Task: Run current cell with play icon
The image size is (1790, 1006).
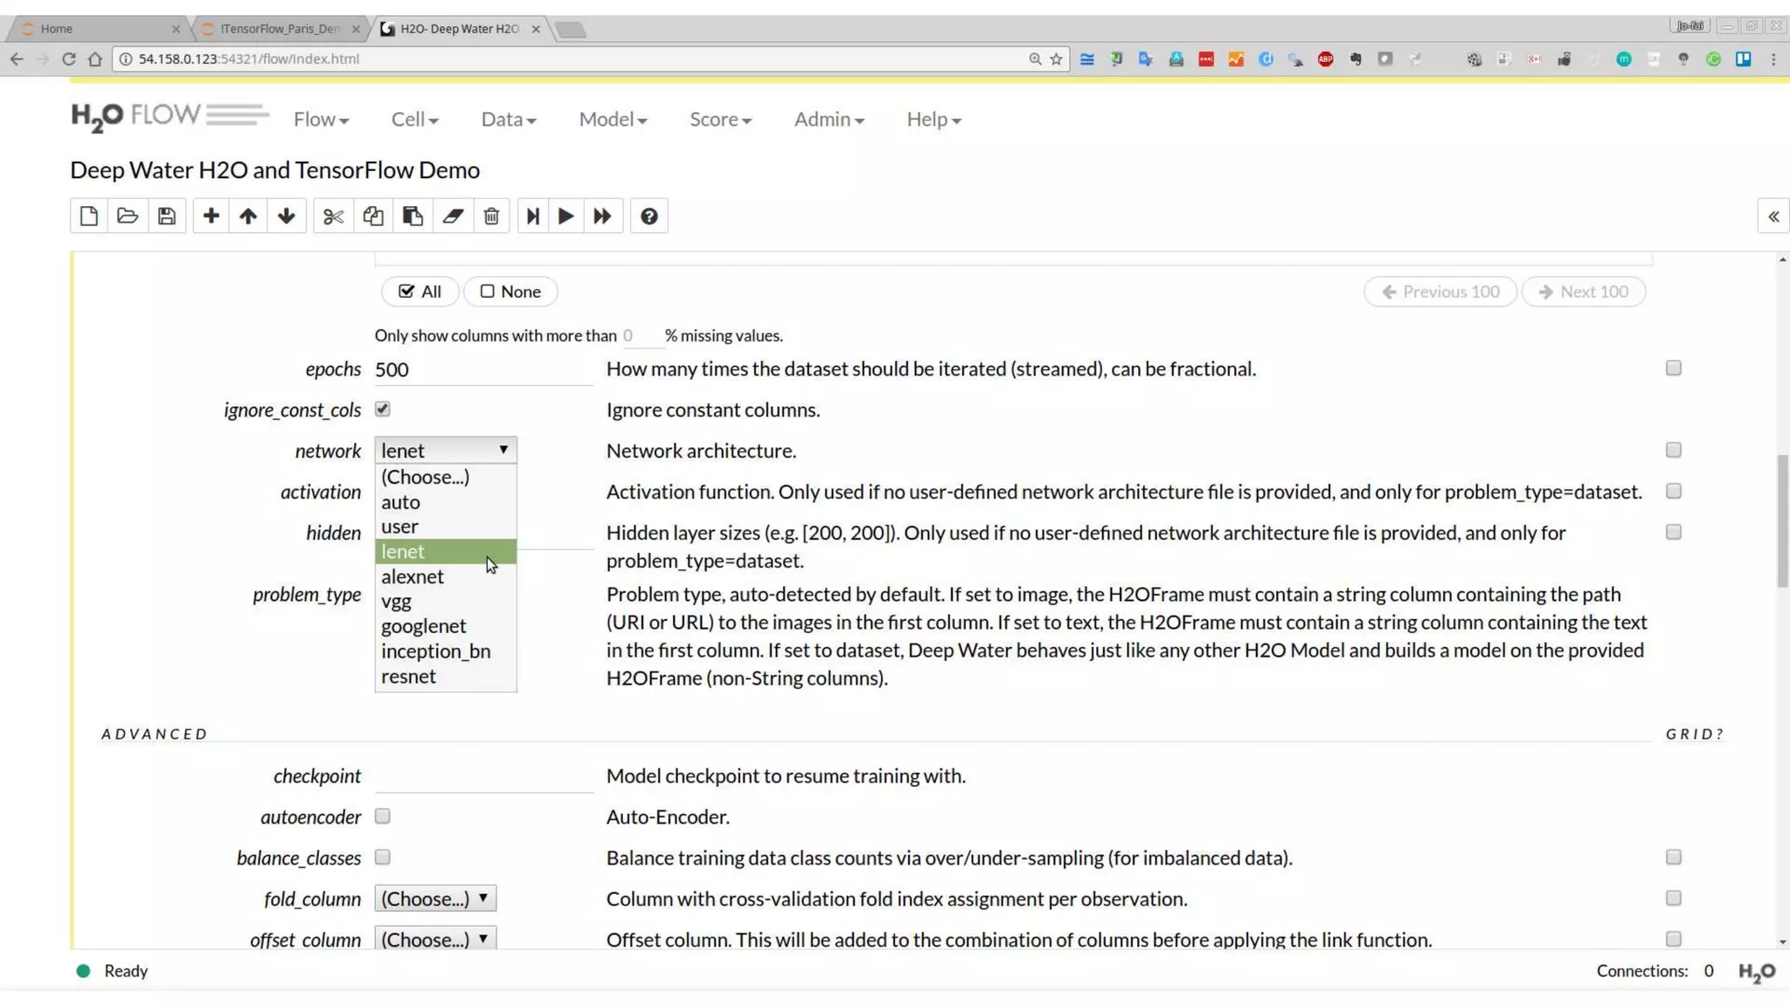Action: (x=565, y=216)
